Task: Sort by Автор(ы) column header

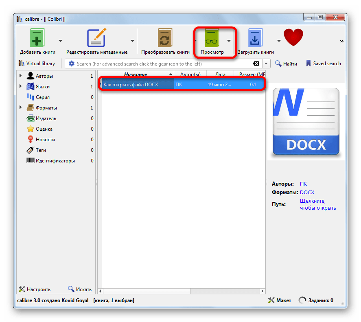Action: click(x=190, y=74)
